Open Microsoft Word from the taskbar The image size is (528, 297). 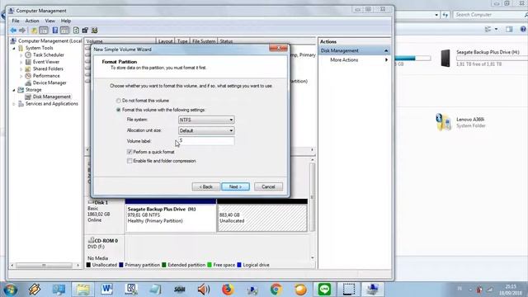(106, 290)
